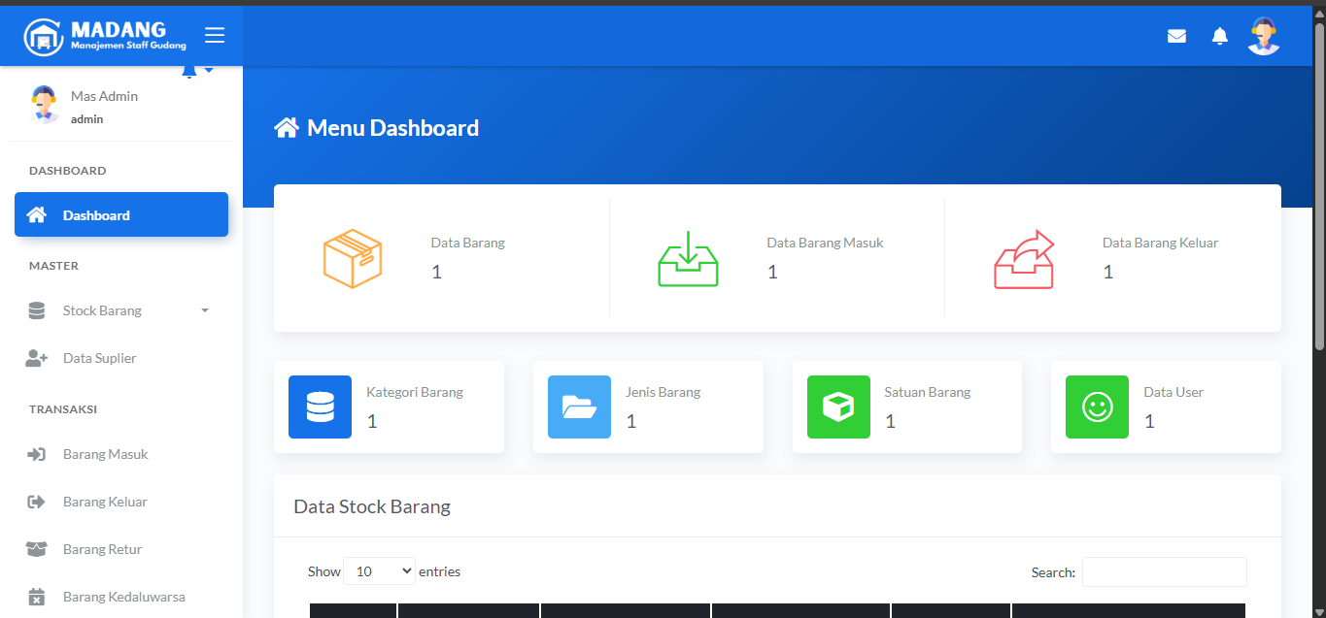Open the small bell dropdown in the sidebar
This screenshot has height=618, width=1326.
(196, 72)
